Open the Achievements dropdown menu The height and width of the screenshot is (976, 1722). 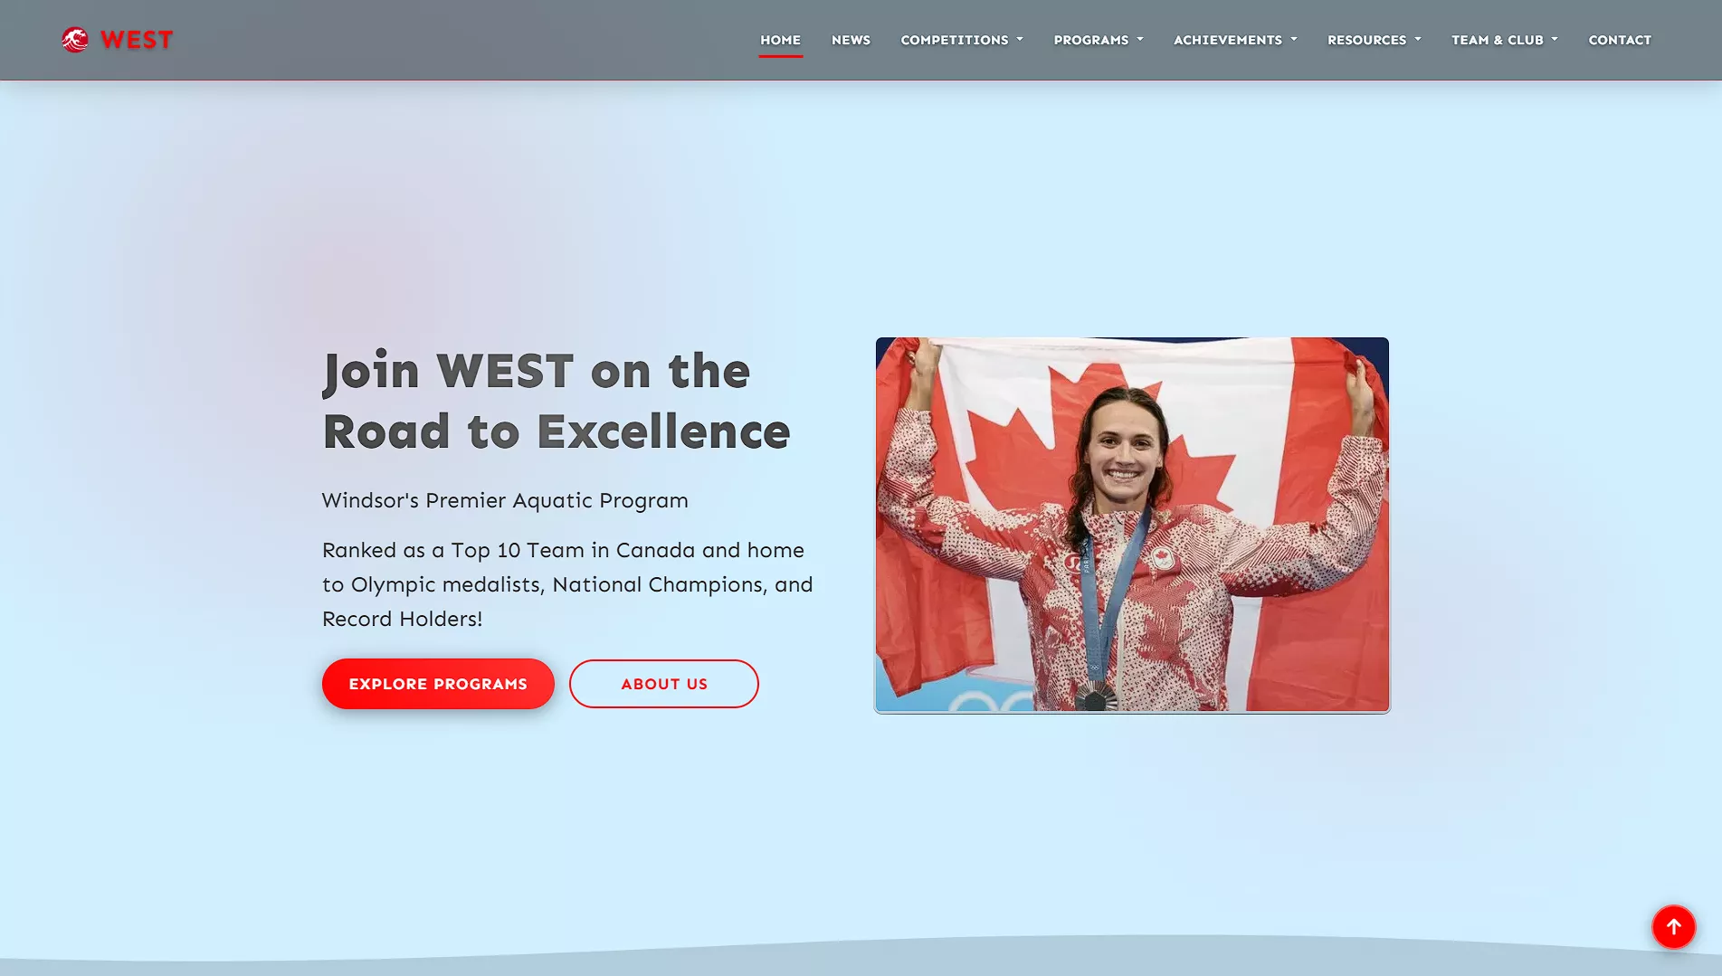pyautogui.click(x=1235, y=40)
